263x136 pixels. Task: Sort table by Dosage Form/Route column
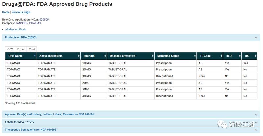pos(130,56)
